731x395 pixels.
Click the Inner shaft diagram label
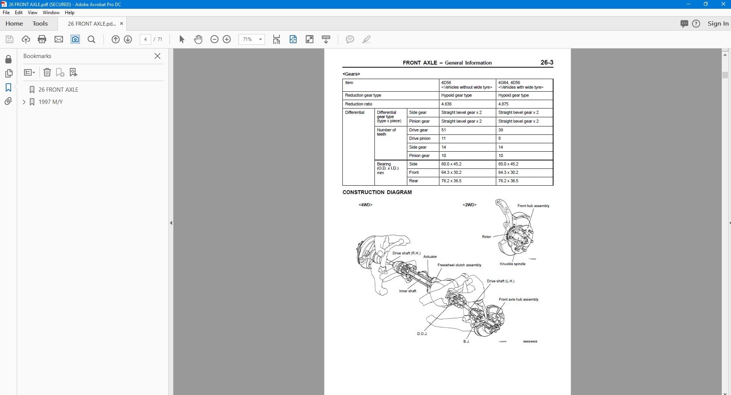click(x=408, y=291)
